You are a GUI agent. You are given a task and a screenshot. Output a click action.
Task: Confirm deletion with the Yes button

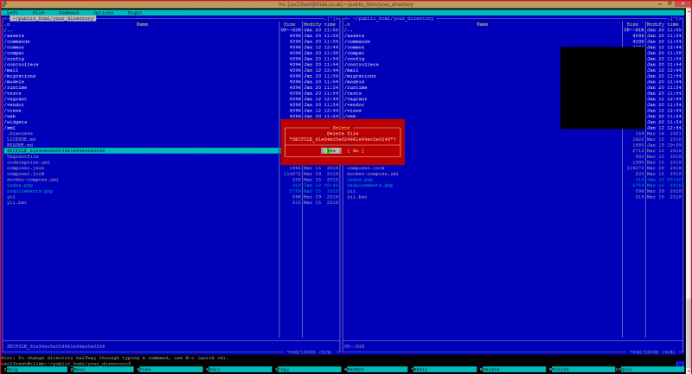point(332,150)
